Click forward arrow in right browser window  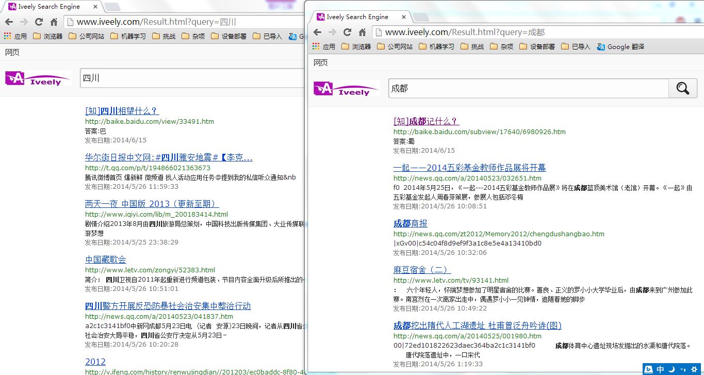point(332,32)
